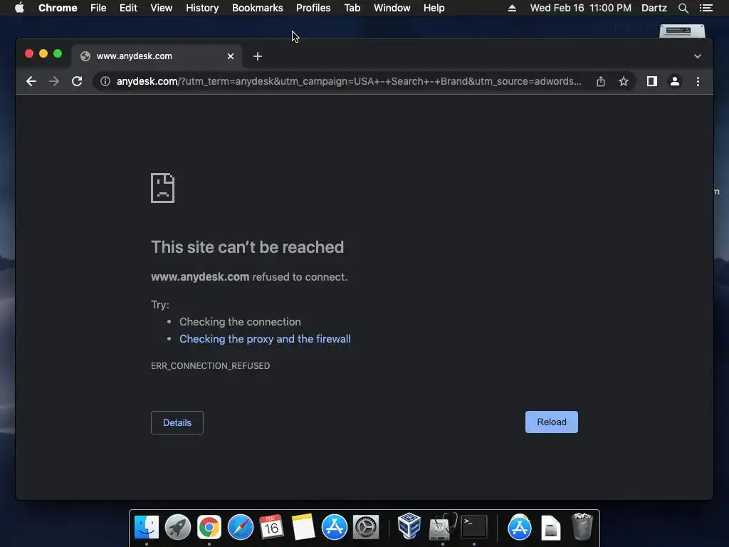The width and height of the screenshot is (729, 547).
Task: Expand the tab search chevron
Action: click(698, 56)
